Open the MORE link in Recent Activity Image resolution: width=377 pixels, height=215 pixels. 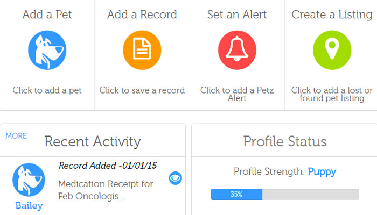coord(16,136)
